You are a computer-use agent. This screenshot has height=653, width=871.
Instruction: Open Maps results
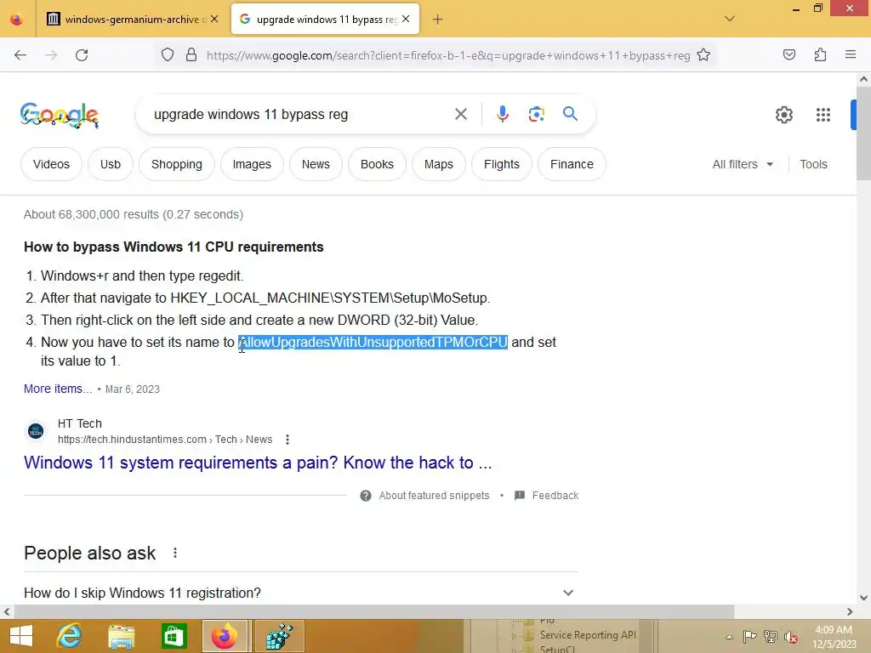click(x=439, y=164)
